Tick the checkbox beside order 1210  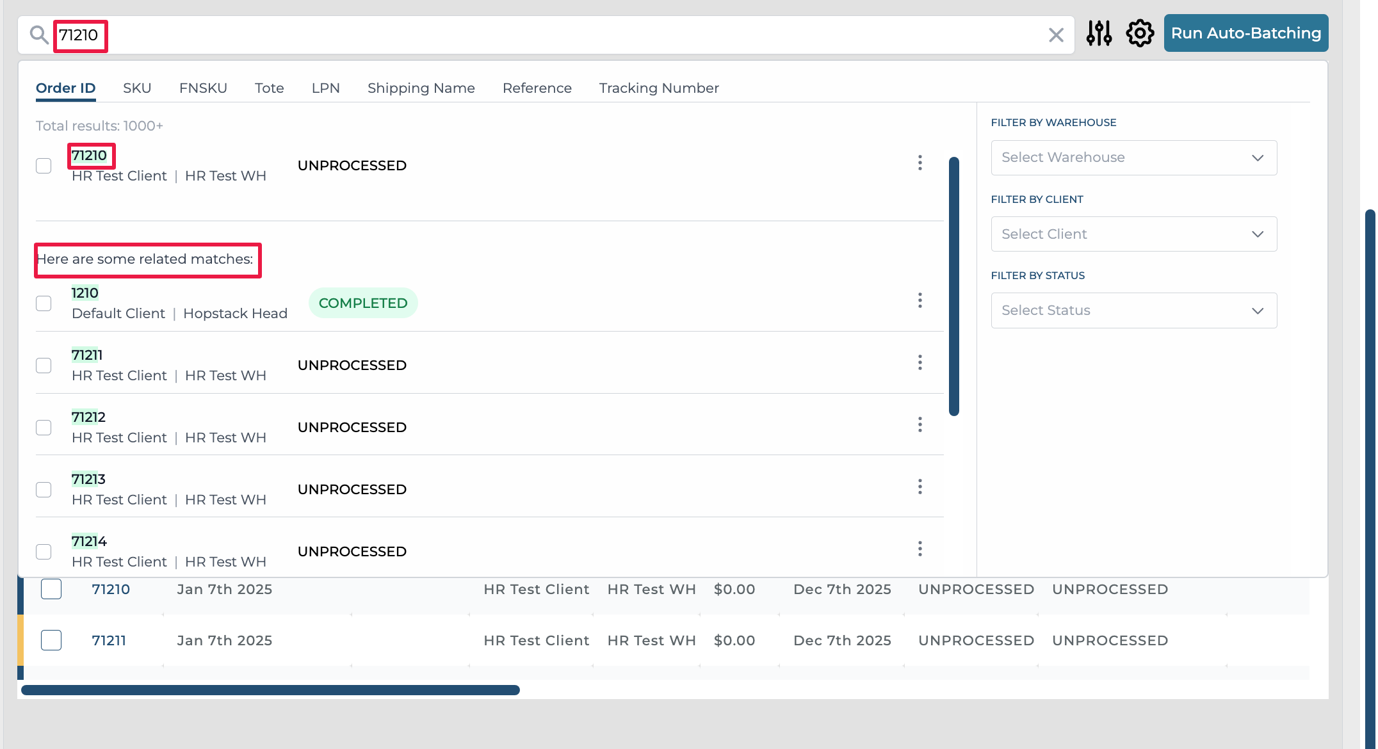coord(44,303)
